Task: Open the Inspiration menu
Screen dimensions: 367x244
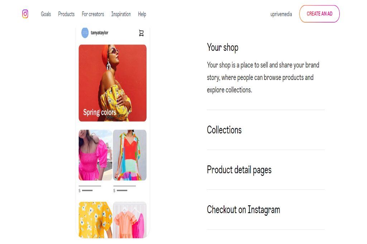Action: click(x=121, y=14)
